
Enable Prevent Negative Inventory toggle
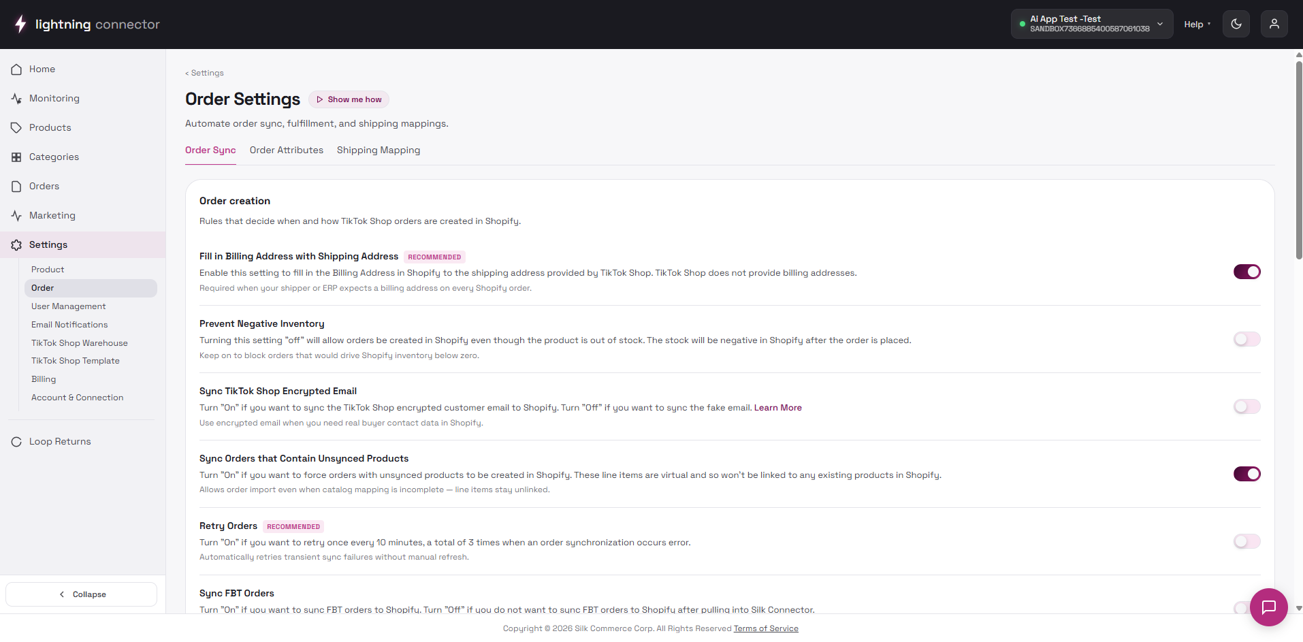[x=1247, y=339]
